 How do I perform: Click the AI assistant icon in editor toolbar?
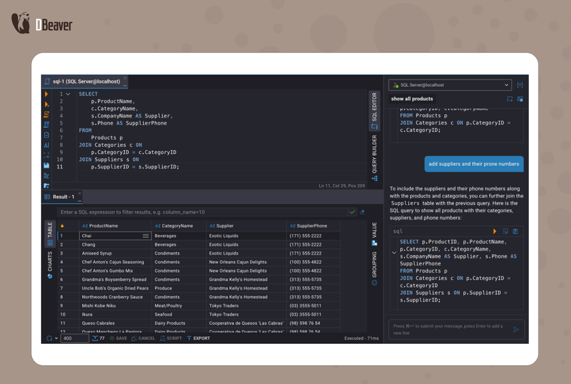tap(47, 145)
